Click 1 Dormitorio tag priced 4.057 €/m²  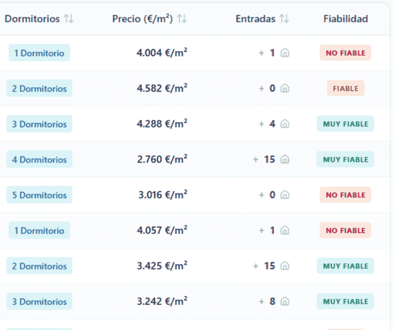(39, 231)
